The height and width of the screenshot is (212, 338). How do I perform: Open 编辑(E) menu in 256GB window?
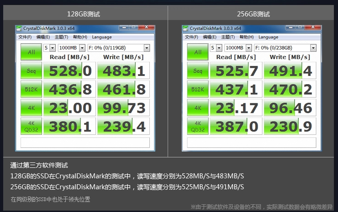210,37
